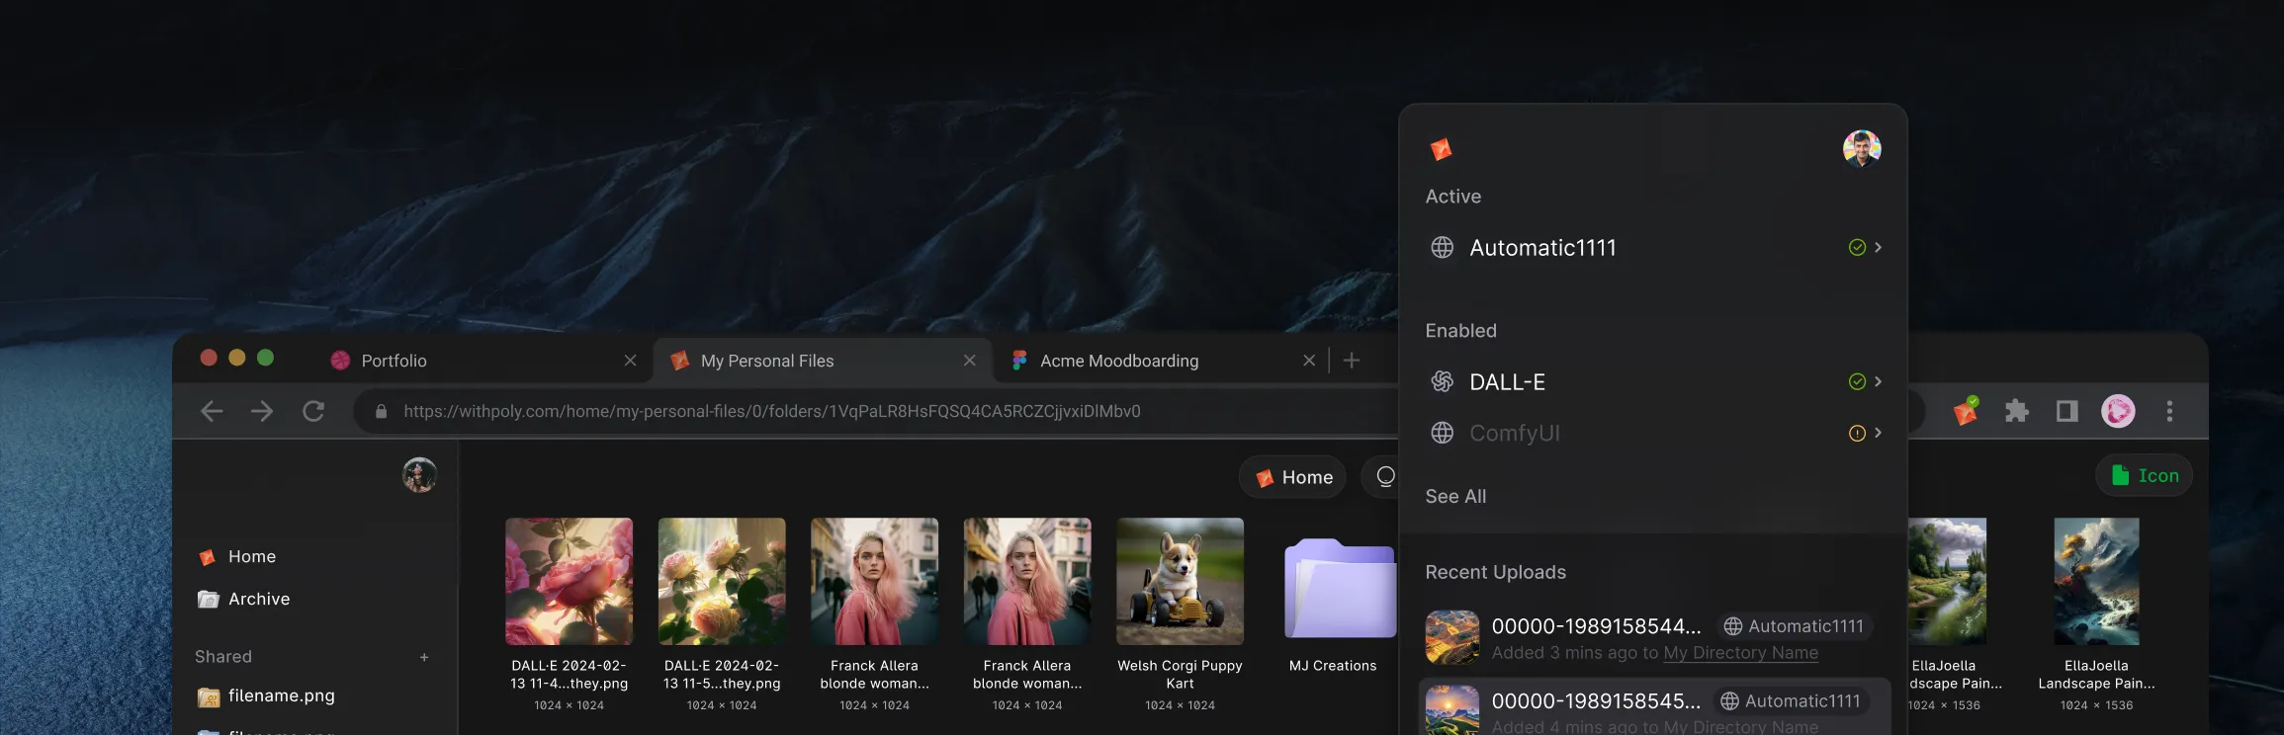Expand the Automatic1111 chevron arrow
The height and width of the screenshot is (735, 2284).
point(1878,247)
